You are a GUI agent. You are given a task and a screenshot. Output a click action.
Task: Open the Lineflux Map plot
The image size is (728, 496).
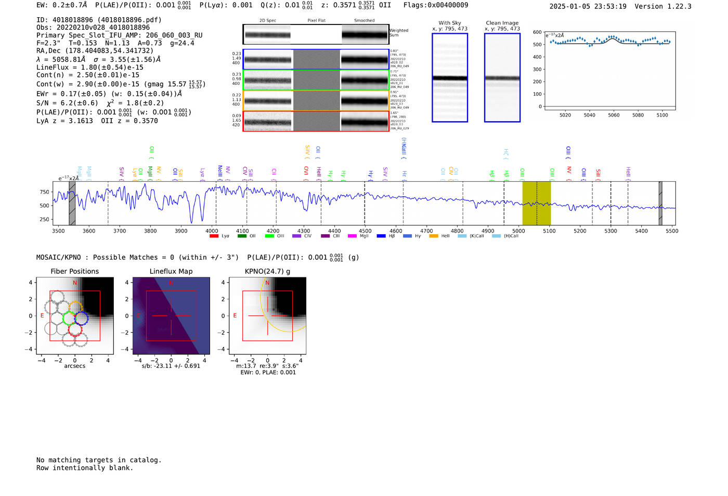pos(171,316)
